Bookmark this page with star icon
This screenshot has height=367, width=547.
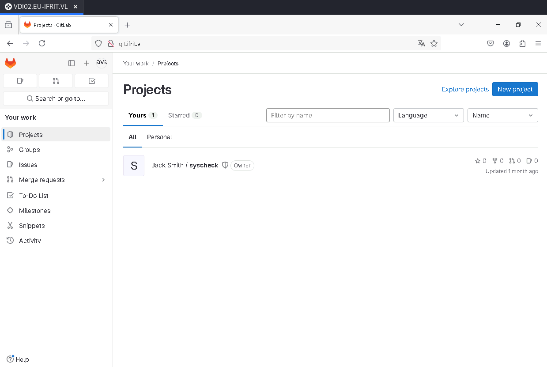point(434,43)
